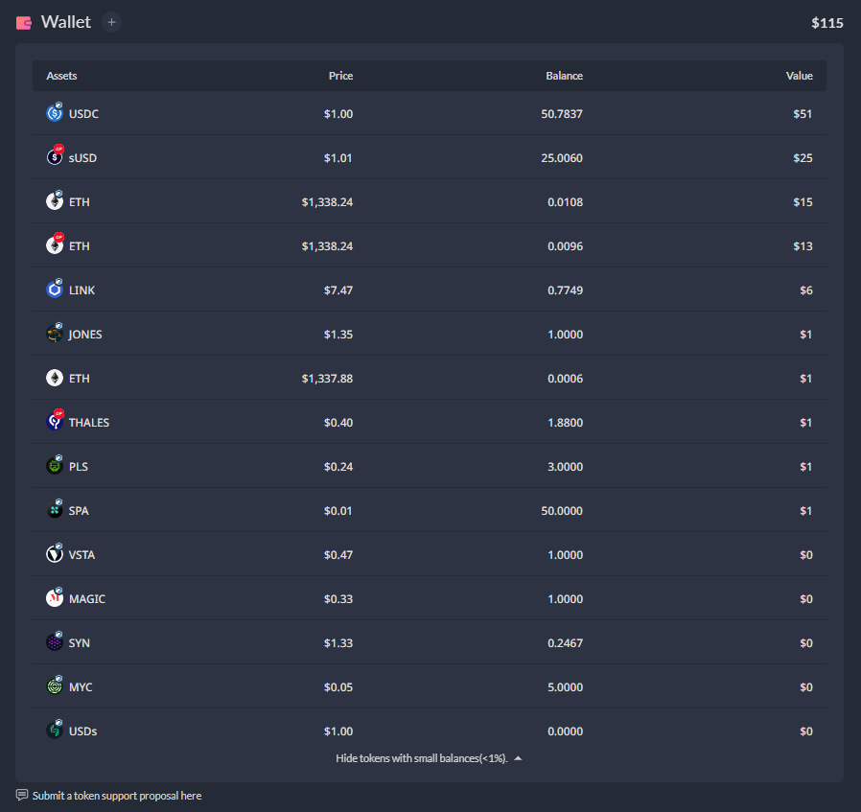Click the Balance column header

point(564,76)
